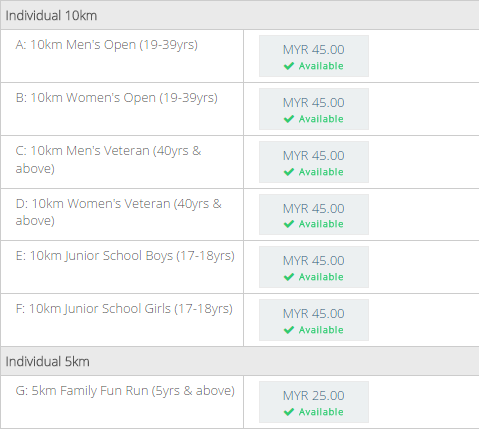This screenshot has height=430, width=479.
Task: Click the checkmark icon for Men's Veteran
Action: (x=289, y=172)
